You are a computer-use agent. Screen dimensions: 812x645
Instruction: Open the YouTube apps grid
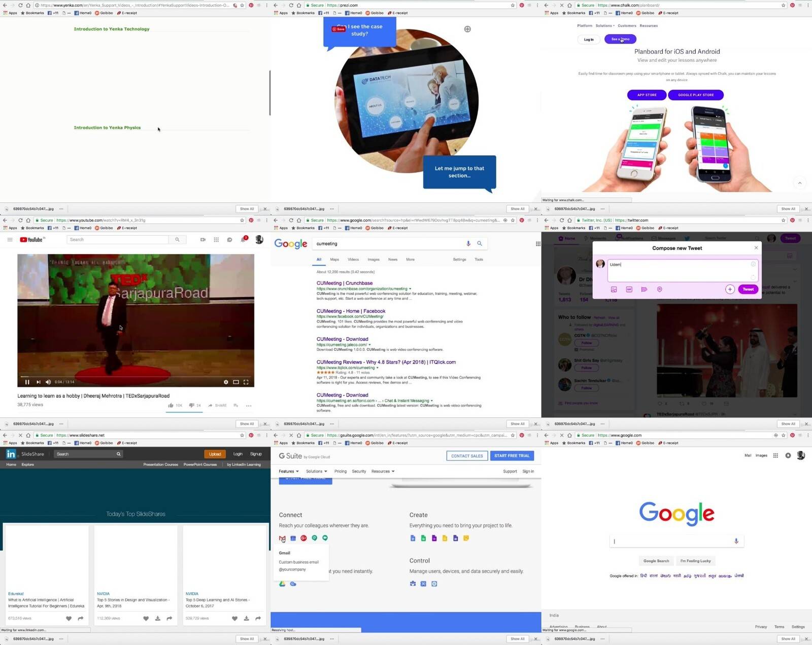(216, 239)
